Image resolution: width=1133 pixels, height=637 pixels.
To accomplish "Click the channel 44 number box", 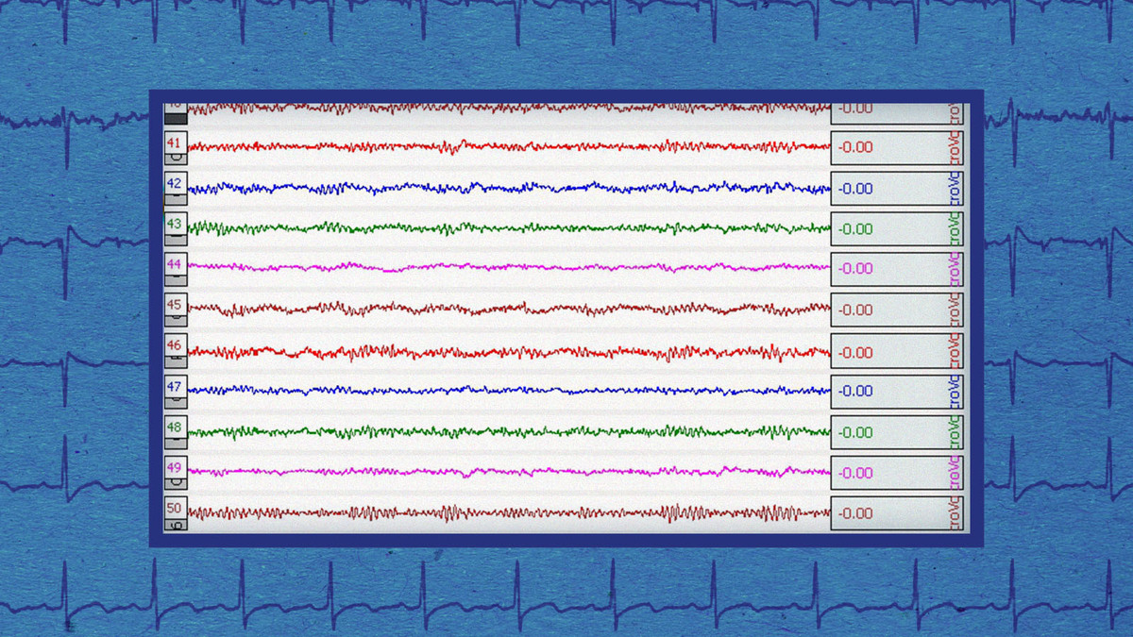I will [x=175, y=264].
